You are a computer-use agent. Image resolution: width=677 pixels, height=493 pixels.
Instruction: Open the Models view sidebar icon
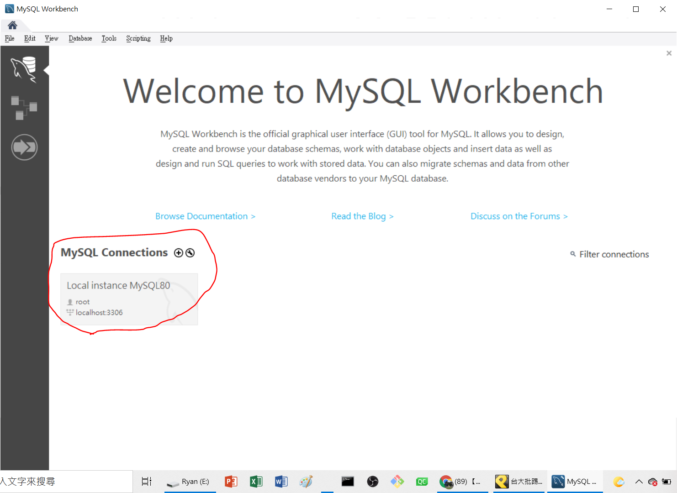click(24, 108)
